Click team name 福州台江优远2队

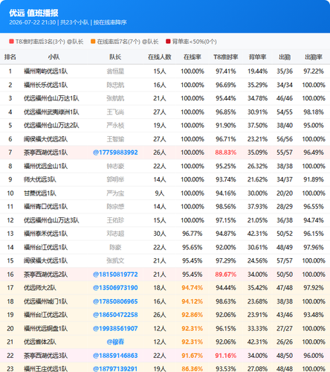point(45,315)
